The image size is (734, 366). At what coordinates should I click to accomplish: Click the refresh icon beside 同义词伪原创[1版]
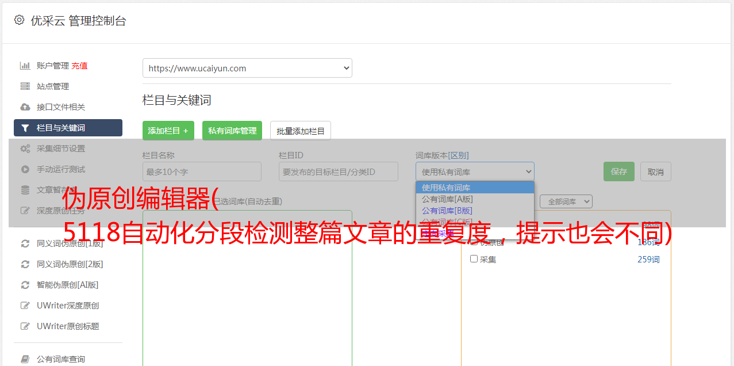tap(25, 243)
